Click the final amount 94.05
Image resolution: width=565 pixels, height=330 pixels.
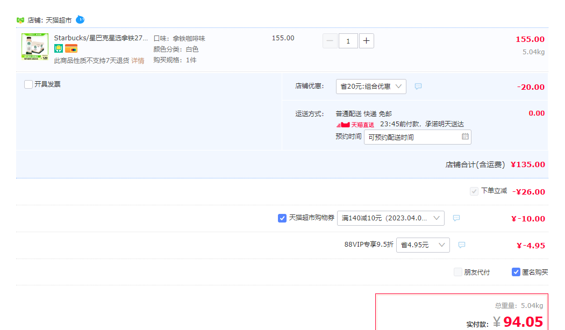[x=523, y=322]
